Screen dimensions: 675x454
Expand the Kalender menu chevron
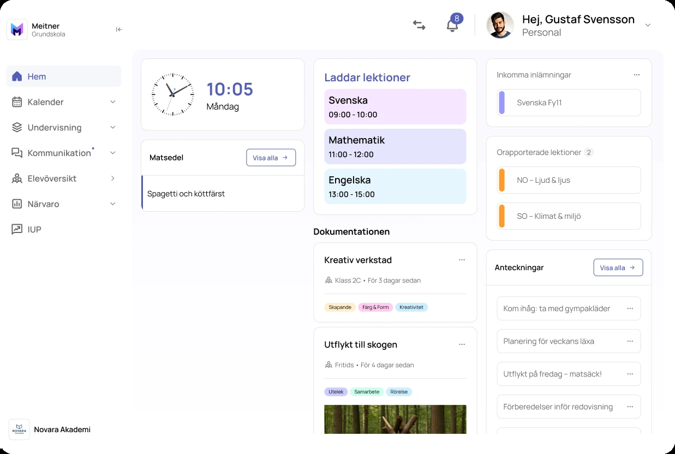(113, 102)
